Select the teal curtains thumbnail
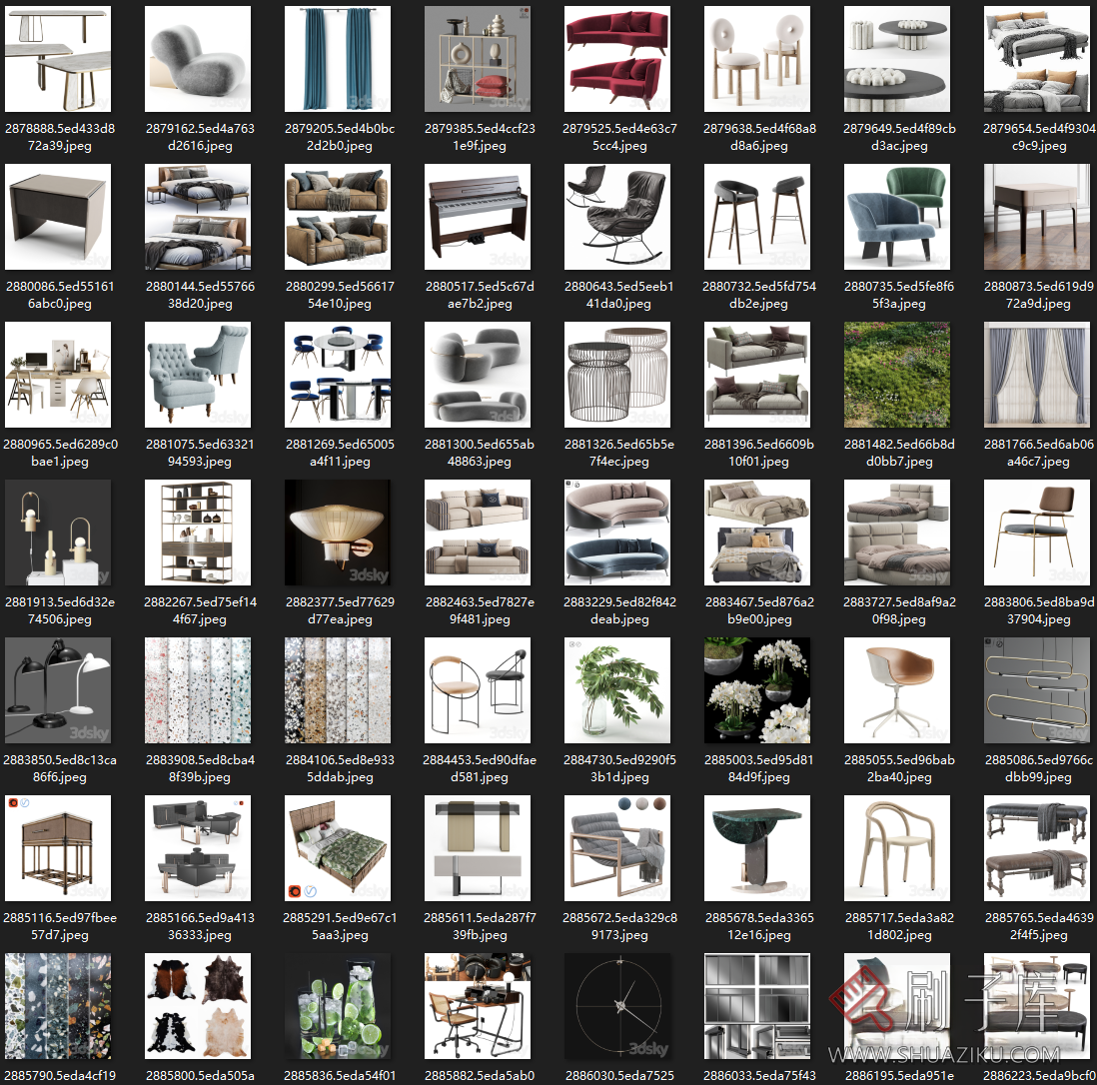The height and width of the screenshot is (1085, 1097). (338, 58)
